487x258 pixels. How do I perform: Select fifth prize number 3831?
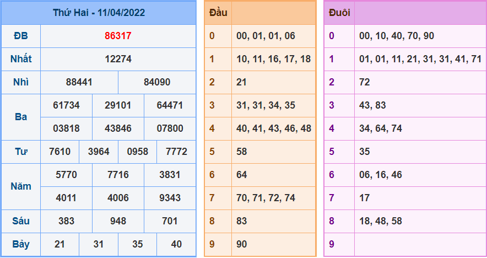170,175
